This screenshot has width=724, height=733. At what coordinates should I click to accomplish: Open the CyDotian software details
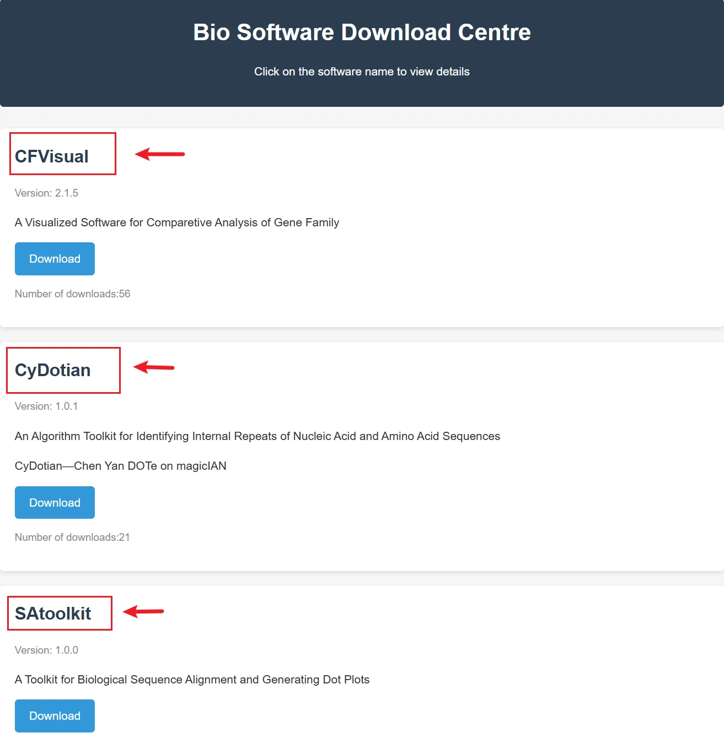[52, 370]
